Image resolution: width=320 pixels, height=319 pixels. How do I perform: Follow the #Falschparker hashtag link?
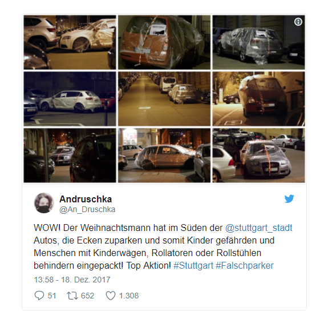click(x=245, y=266)
